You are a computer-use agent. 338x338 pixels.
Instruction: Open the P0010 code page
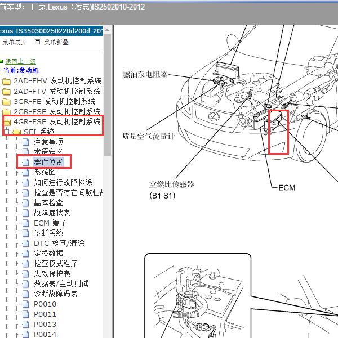[x=45, y=304]
